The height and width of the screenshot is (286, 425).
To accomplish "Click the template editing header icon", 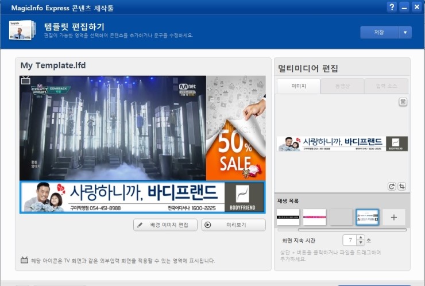I will pos(22,30).
